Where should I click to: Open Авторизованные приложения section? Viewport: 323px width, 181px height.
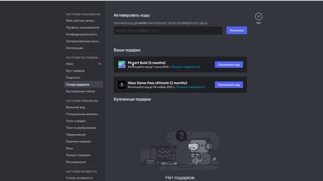click(83, 41)
